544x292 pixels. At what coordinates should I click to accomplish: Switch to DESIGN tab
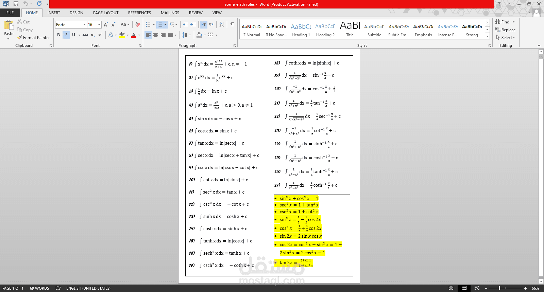(76, 13)
